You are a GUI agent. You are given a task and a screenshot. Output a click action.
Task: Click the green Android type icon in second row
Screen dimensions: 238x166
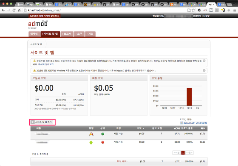(x=91, y=142)
